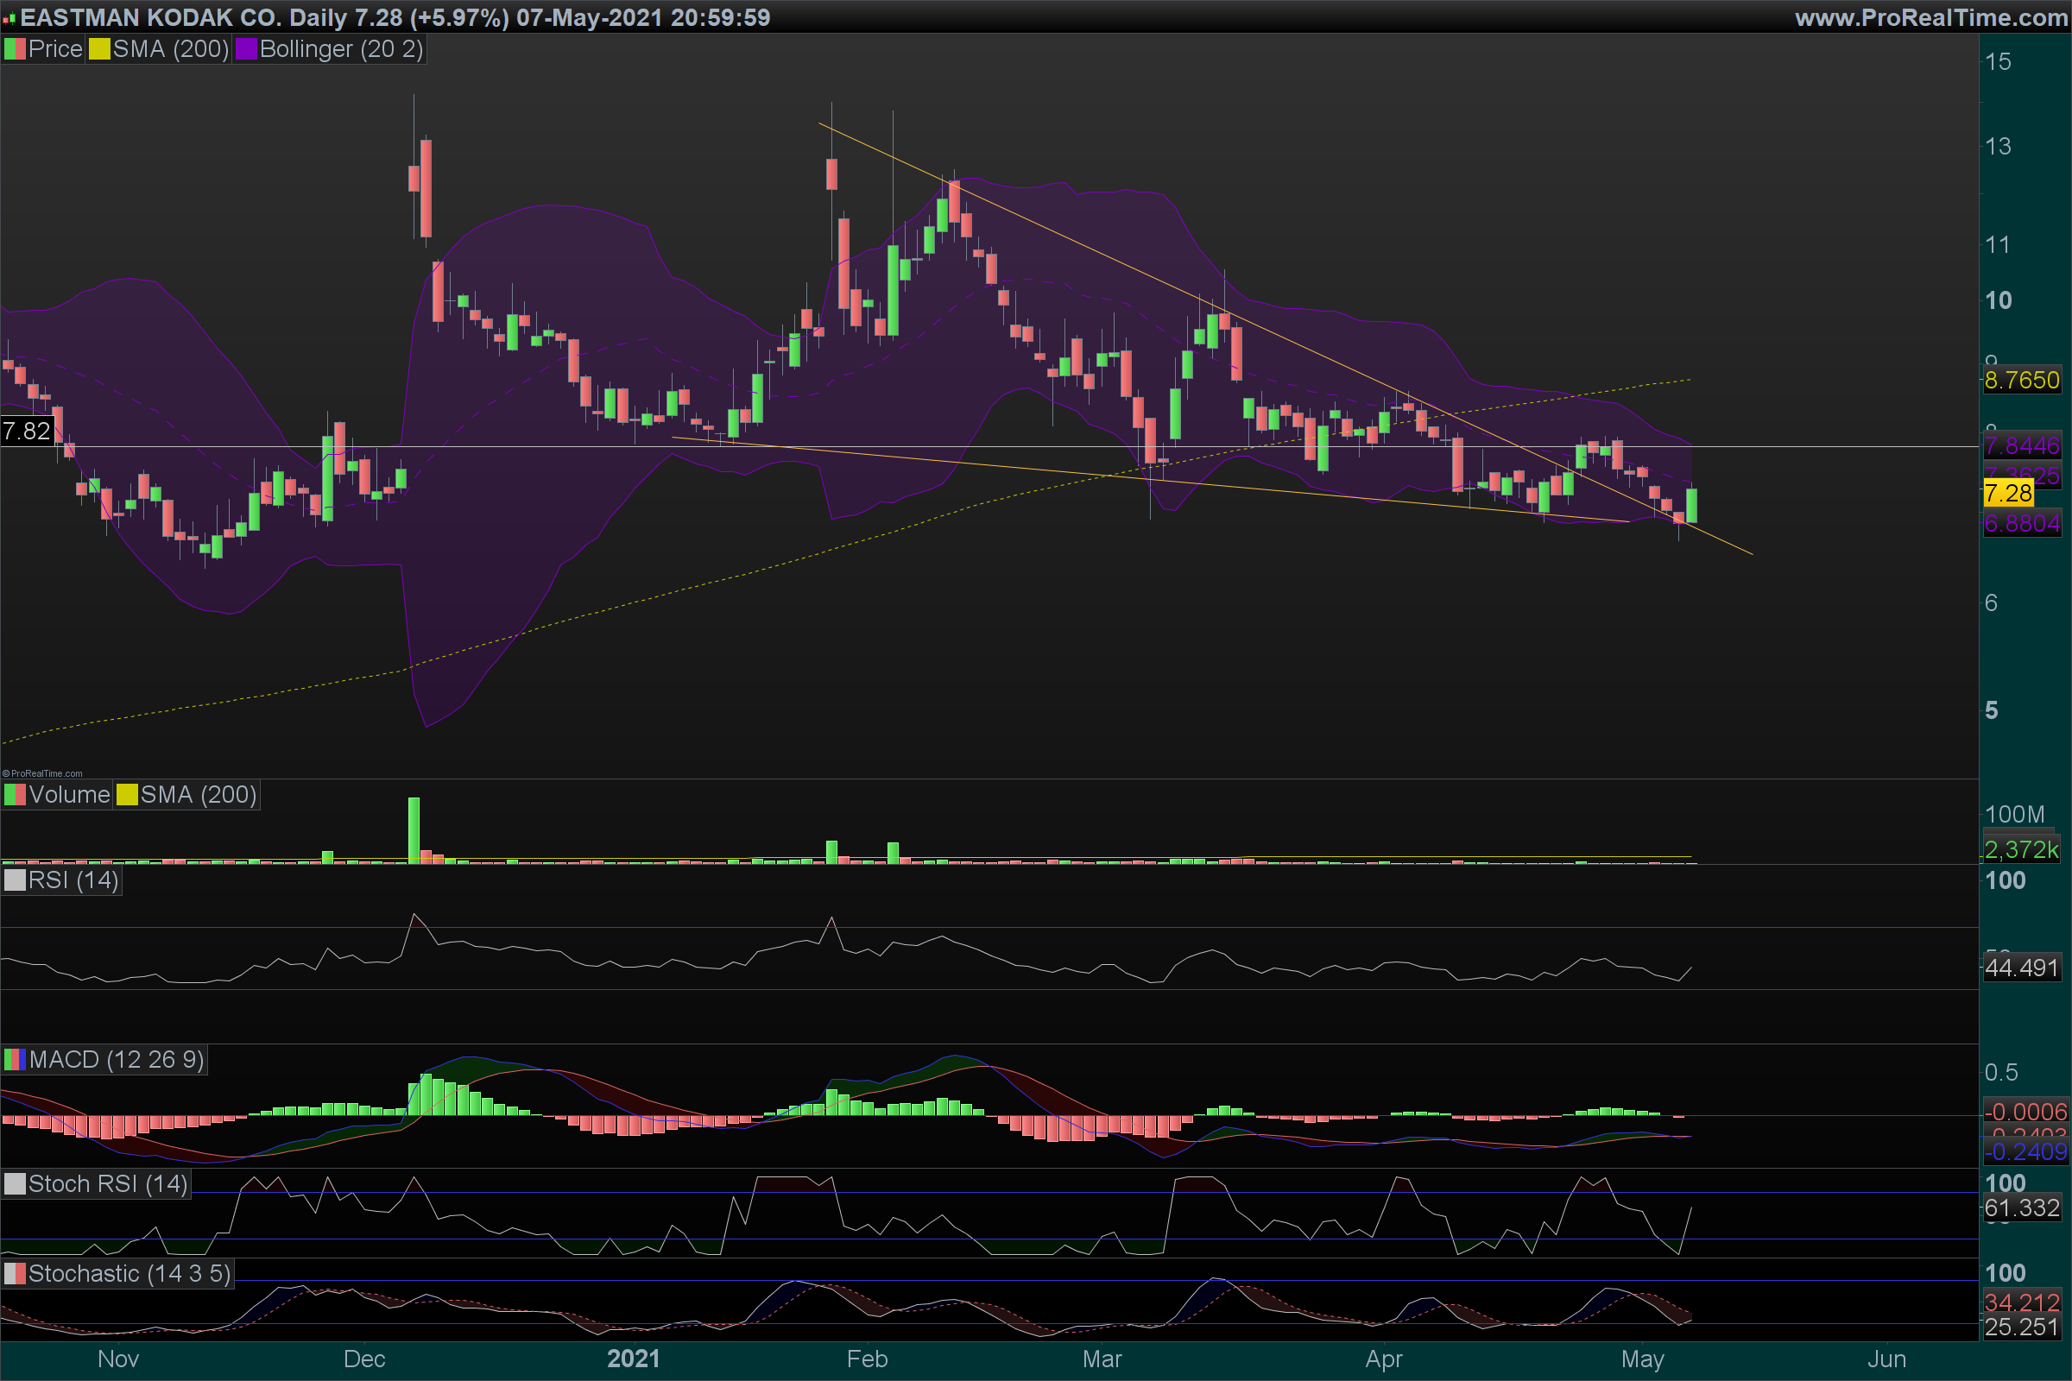Click the 2021 marker on time axis

click(633, 1359)
